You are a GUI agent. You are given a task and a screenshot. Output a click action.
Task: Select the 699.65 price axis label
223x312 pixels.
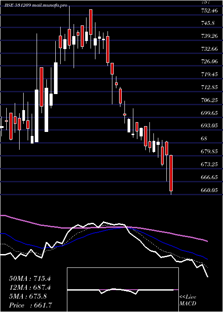coord(209,113)
